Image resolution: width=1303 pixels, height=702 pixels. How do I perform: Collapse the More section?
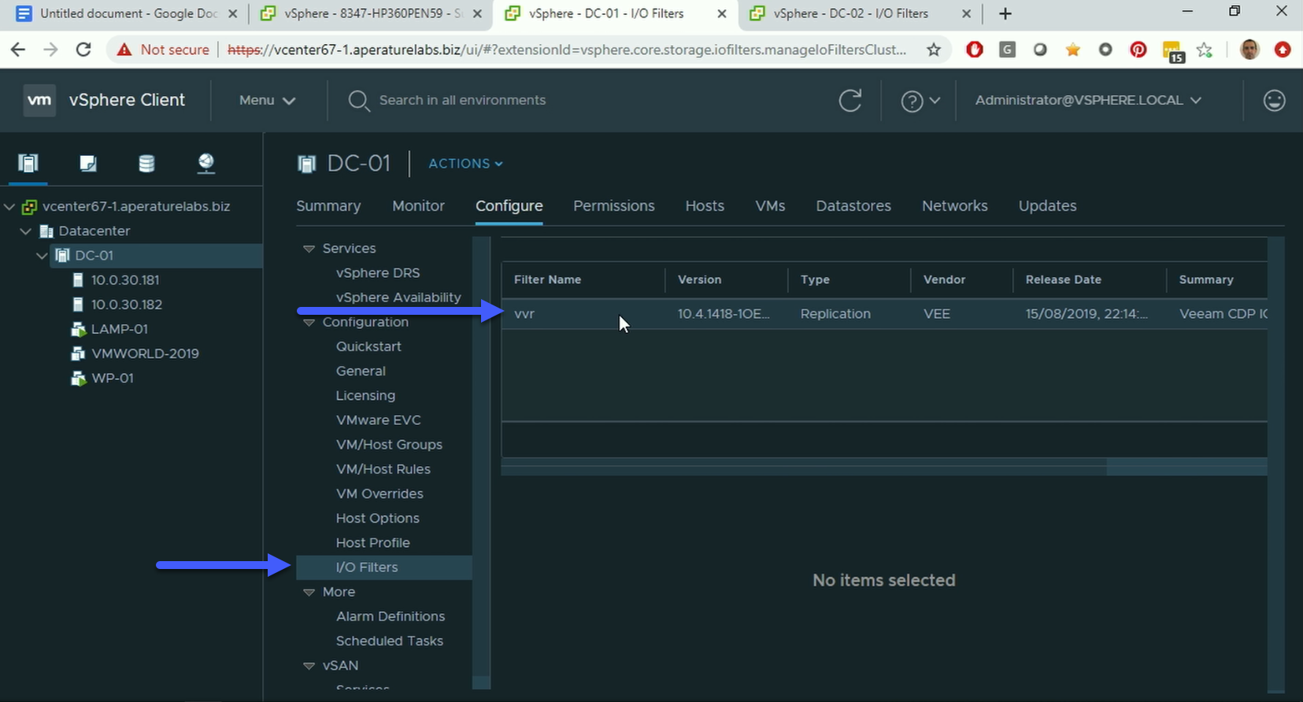pyautogui.click(x=309, y=593)
